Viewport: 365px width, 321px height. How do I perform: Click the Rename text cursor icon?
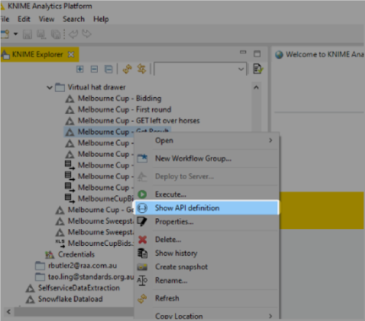[142, 281]
